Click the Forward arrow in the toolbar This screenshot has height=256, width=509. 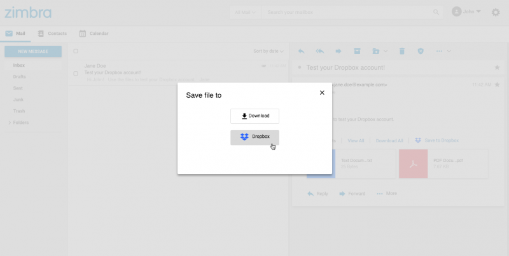[x=338, y=51]
